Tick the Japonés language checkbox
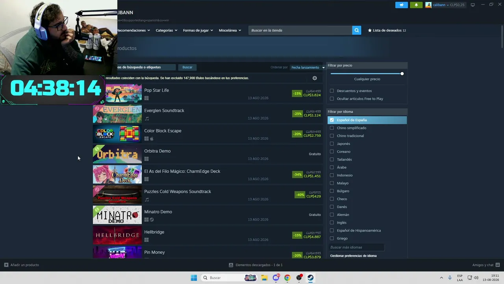 click(x=332, y=144)
